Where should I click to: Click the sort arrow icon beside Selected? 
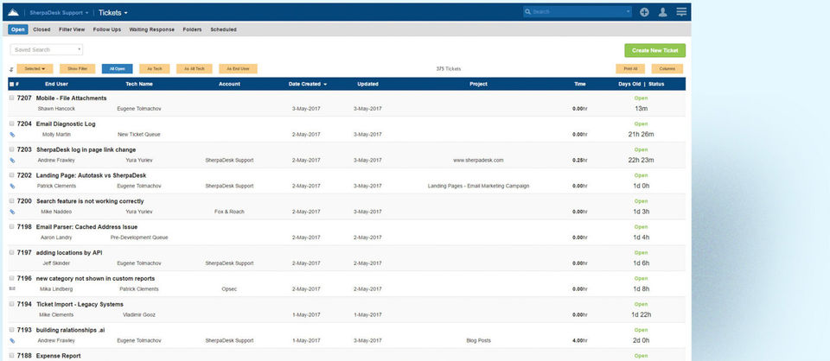pyautogui.click(x=11, y=69)
